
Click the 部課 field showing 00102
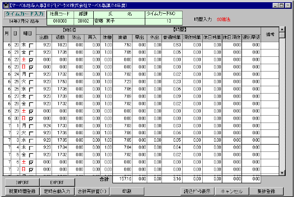pyautogui.click(x=83, y=21)
